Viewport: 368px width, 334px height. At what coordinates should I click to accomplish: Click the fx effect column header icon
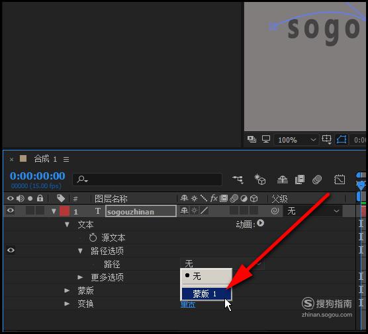pyautogui.click(x=214, y=198)
